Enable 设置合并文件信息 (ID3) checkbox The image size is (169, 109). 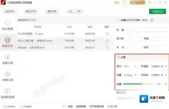point(118,20)
